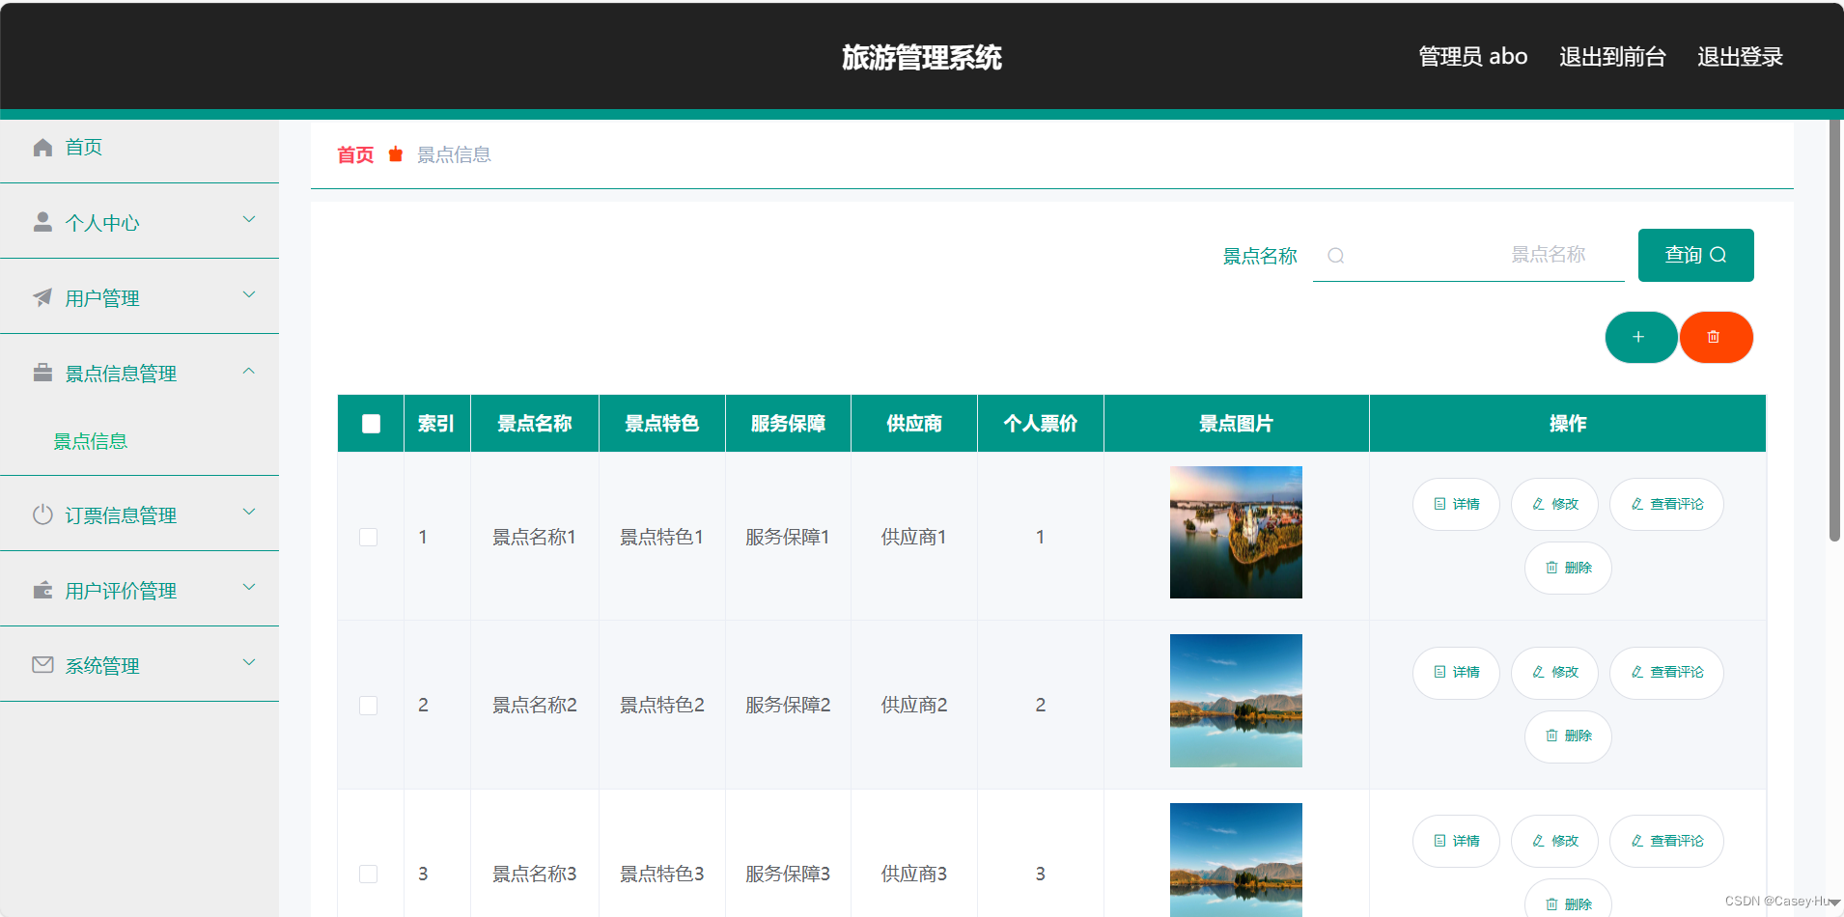Open 查看评论 for 景点名称2 row
Image resolution: width=1844 pixels, height=917 pixels.
1666,673
